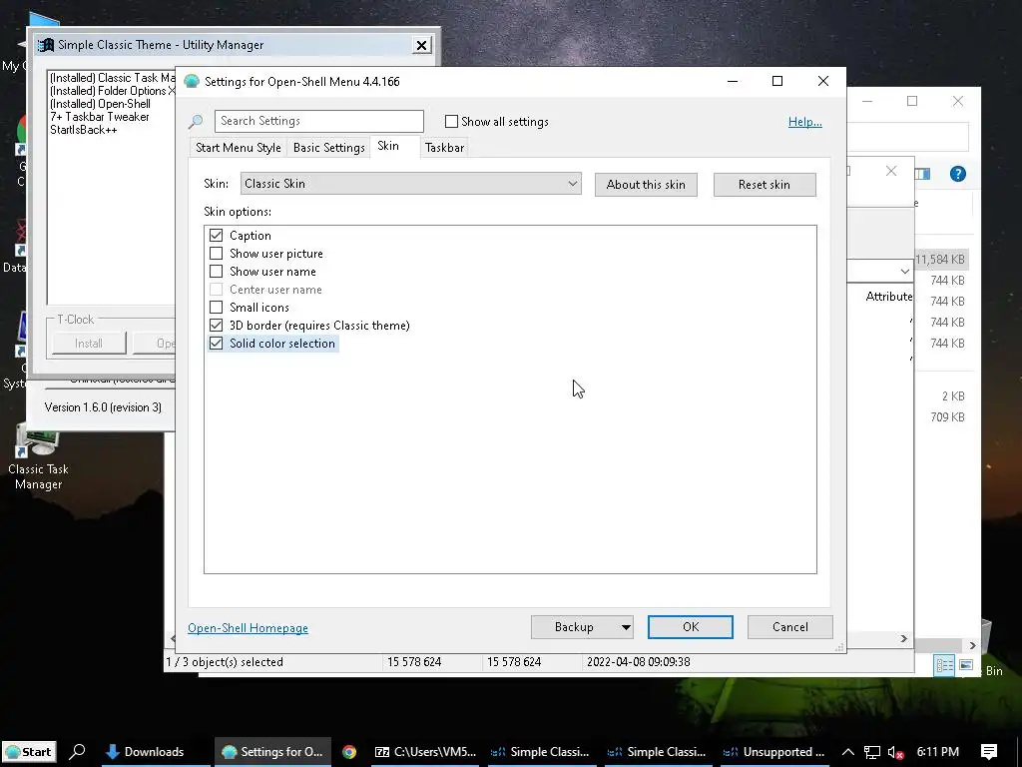The width and height of the screenshot is (1022, 767).
Task: Open the Open-Shell Homepage link
Action: [248, 628]
